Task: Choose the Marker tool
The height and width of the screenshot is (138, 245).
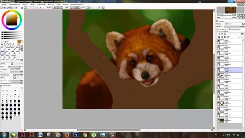Action: pyautogui.click(x=3, y=53)
